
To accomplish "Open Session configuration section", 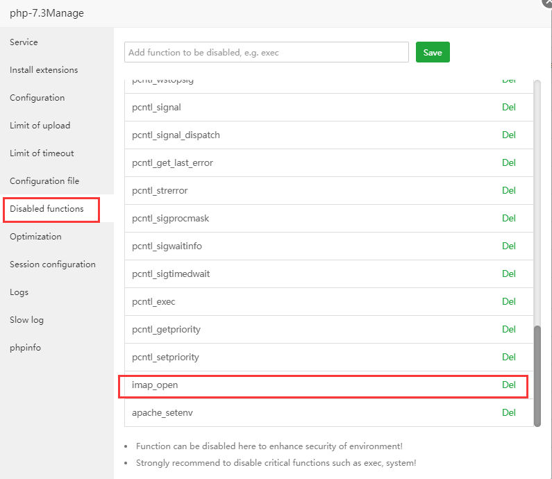I will pyautogui.click(x=53, y=264).
